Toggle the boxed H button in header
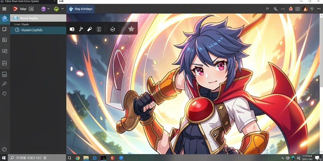Screen dimensions: 323x161 click(x=31, y=9)
